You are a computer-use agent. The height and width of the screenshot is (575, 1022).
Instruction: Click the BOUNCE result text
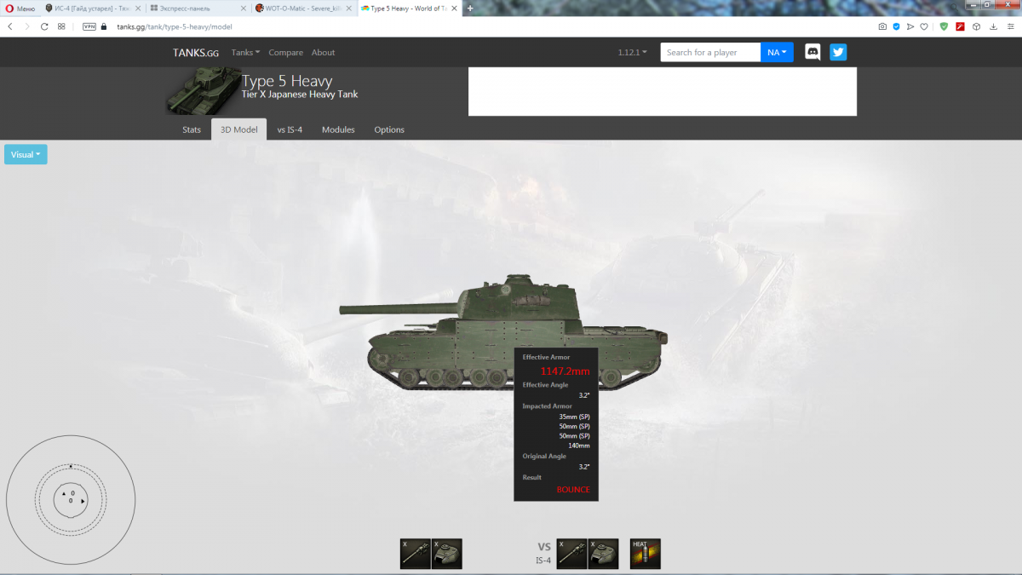coord(573,490)
